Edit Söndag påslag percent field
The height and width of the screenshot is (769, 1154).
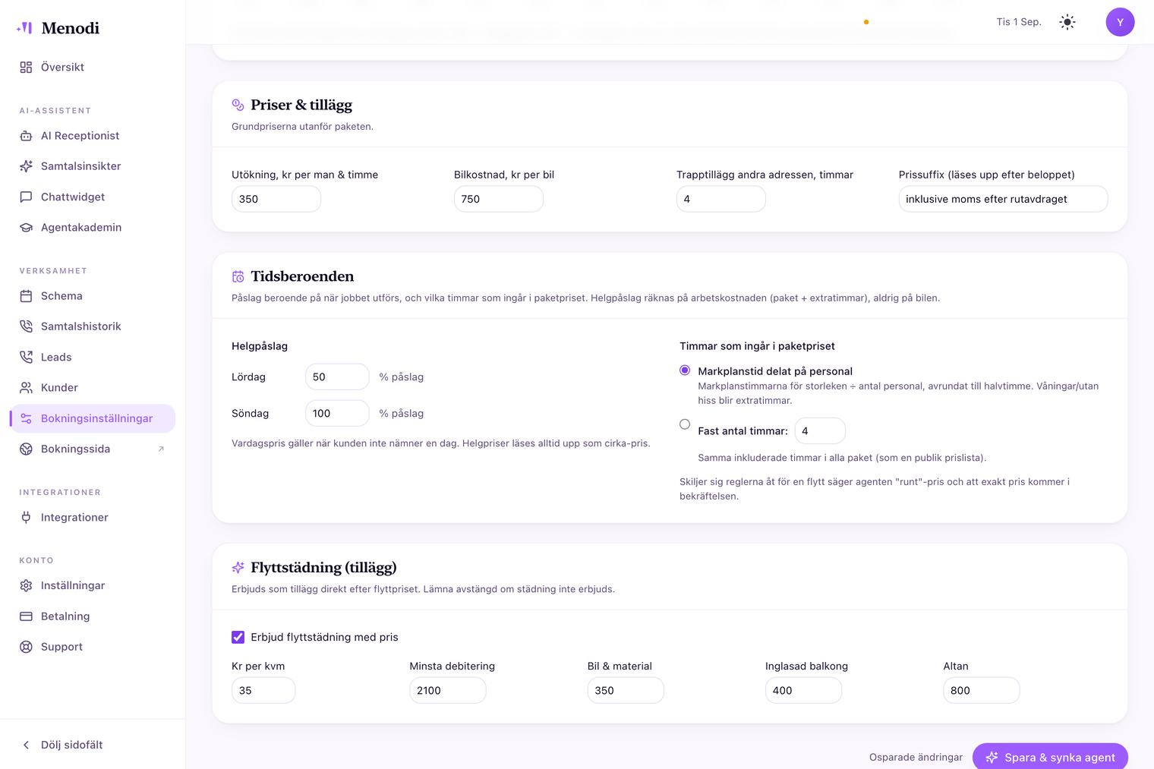coord(337,413)
